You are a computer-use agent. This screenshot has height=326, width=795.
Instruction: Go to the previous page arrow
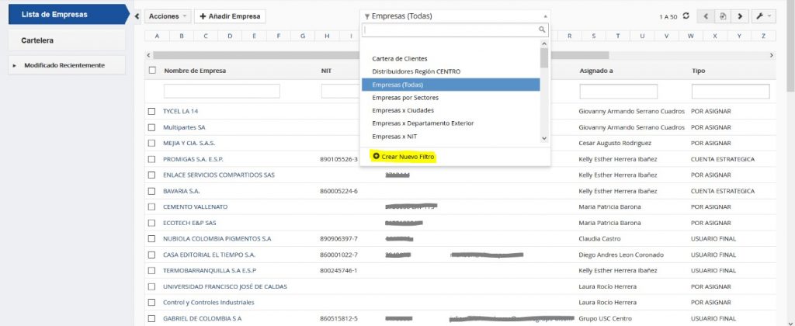(x=706, y=16)
